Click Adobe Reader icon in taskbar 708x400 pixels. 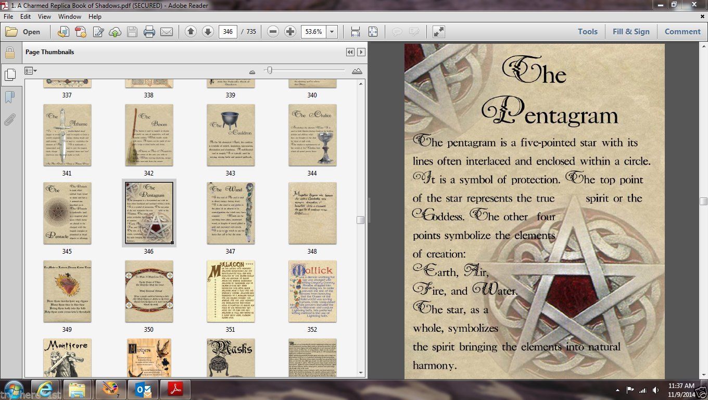pos(175,390)
